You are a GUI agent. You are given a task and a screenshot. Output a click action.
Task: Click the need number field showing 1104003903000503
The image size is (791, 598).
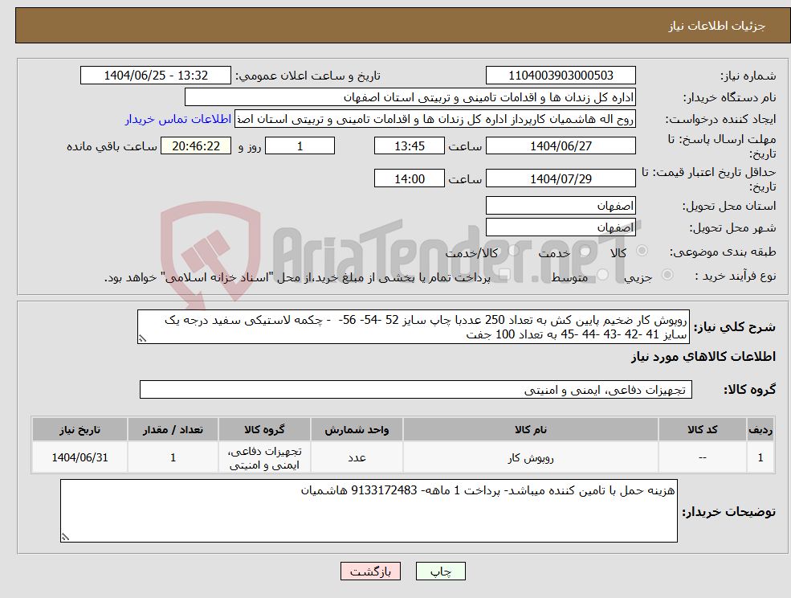tap(558, 75)
